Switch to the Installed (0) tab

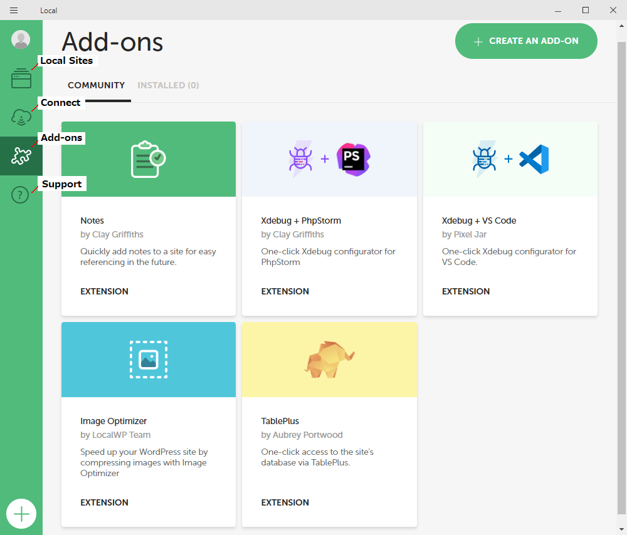tap(168, 85)
